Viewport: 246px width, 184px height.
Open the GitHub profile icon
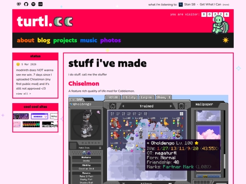click(x=26, y=4)
